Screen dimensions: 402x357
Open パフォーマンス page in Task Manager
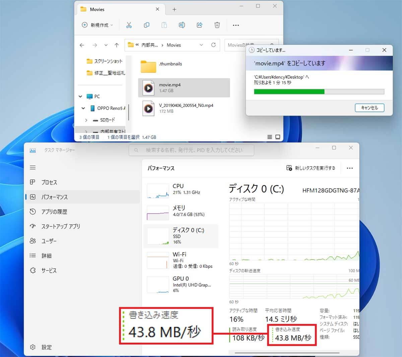83,197
